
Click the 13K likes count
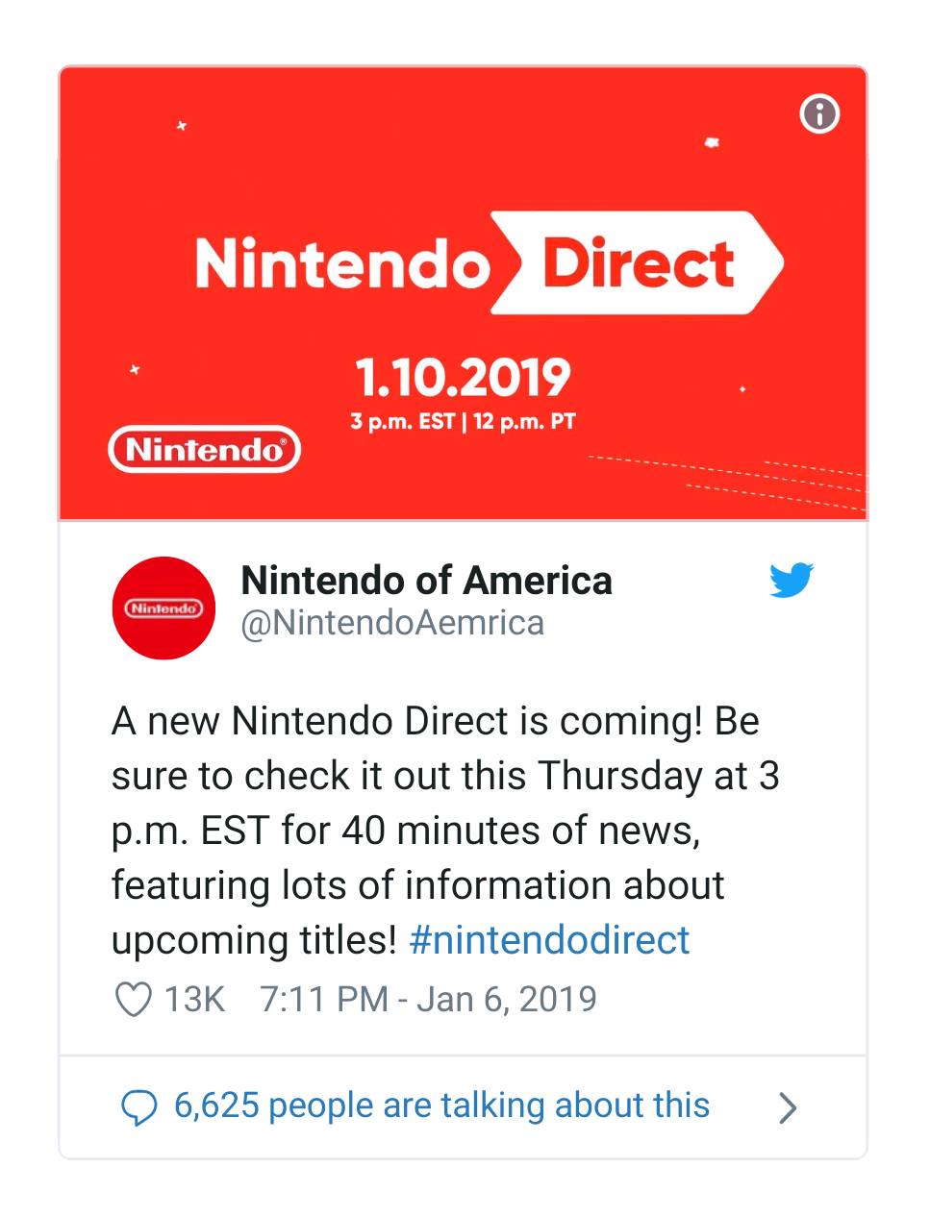pyautogui.click(x=194, y=1000)
